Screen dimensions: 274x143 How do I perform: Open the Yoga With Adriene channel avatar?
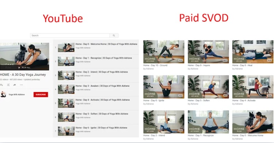[3, 94]
